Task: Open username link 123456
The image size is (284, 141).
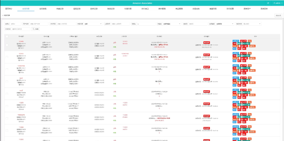Action: coord(21,41)
